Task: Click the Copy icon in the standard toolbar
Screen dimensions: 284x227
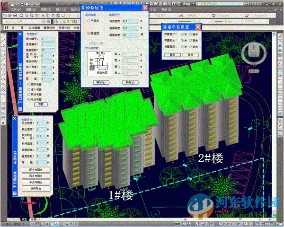Action: [48, 16]
